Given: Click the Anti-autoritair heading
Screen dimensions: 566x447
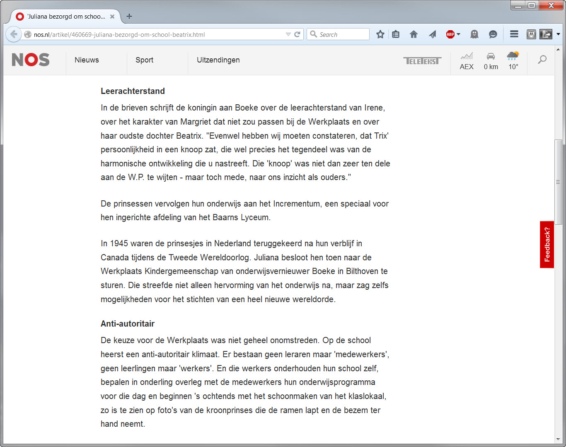Looking at the screenshot, I should 128,324.
